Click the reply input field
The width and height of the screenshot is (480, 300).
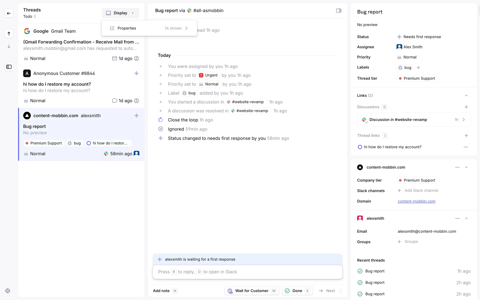(x=247, y=272)
